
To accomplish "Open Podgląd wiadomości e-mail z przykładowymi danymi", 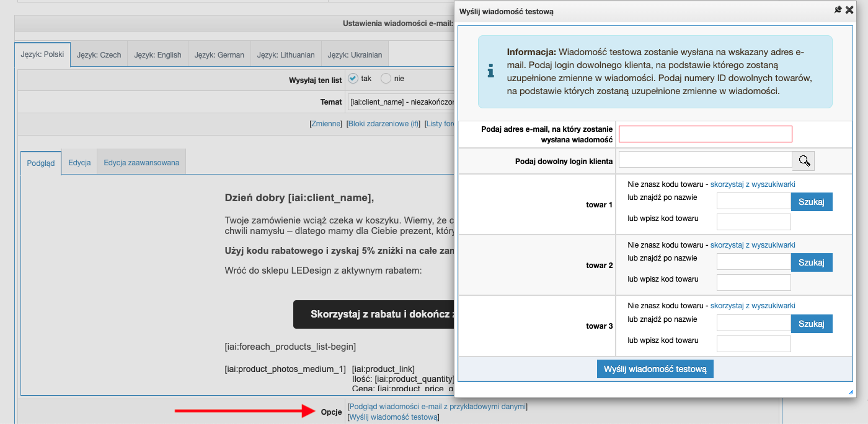I will (438, 407).
